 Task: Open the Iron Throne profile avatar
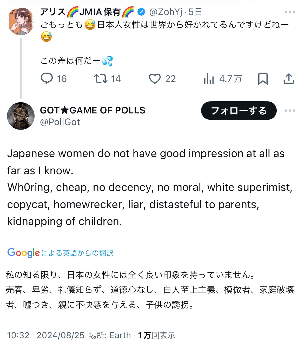pyautogui.click(x=21, y=116)
